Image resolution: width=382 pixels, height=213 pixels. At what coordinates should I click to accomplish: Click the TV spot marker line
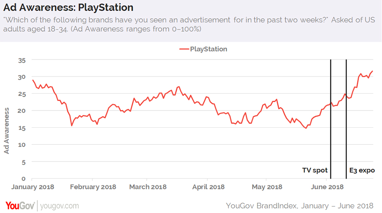click(x=330, y=114)
